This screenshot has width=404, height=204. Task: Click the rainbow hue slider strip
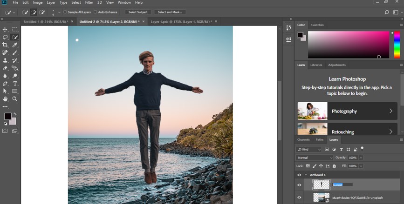[x=397, y=45]
